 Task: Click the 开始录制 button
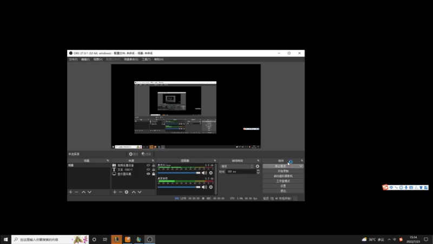(283, 171)
